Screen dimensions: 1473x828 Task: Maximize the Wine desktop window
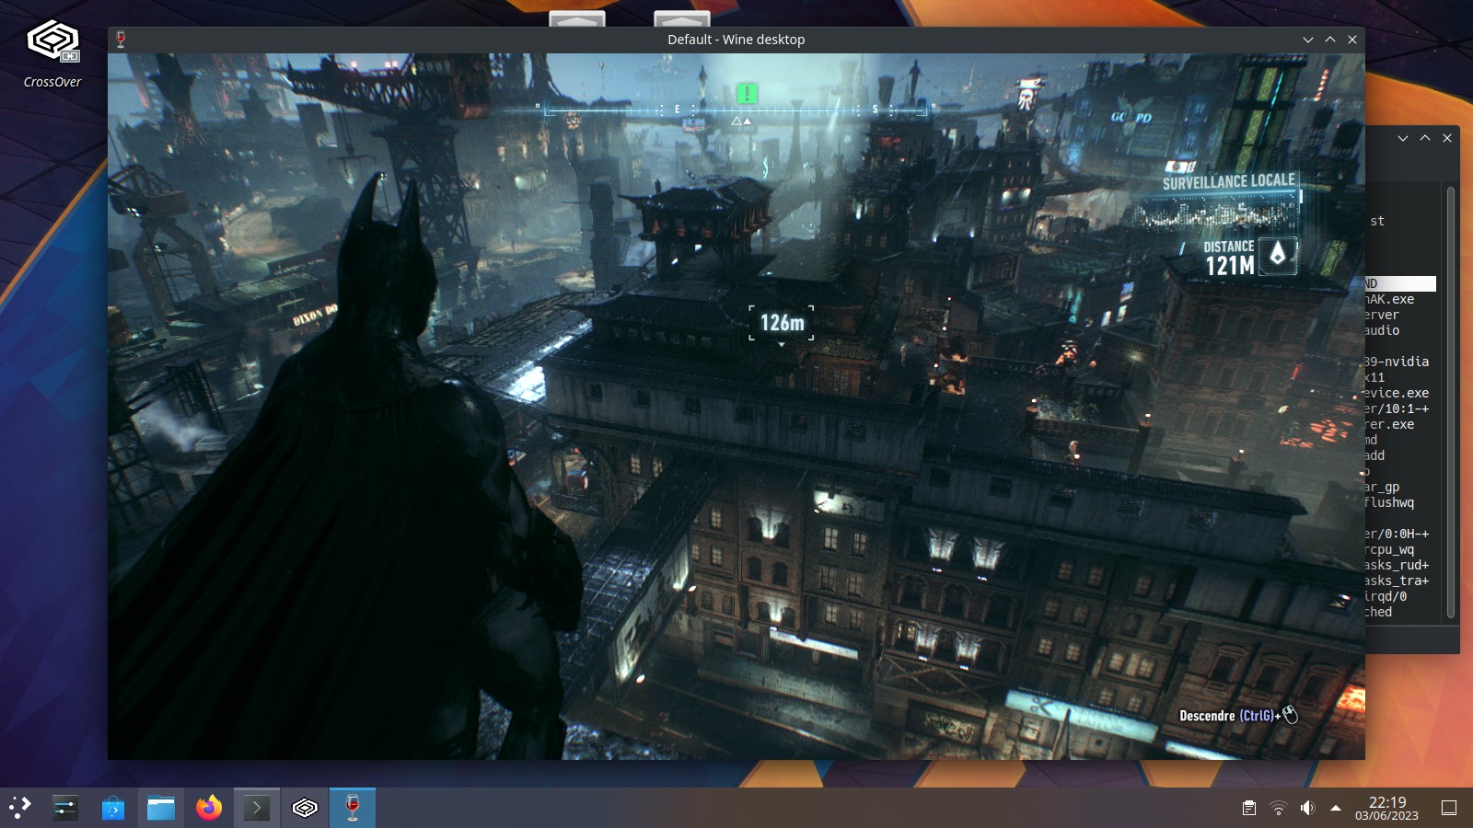coord(1330,40)
